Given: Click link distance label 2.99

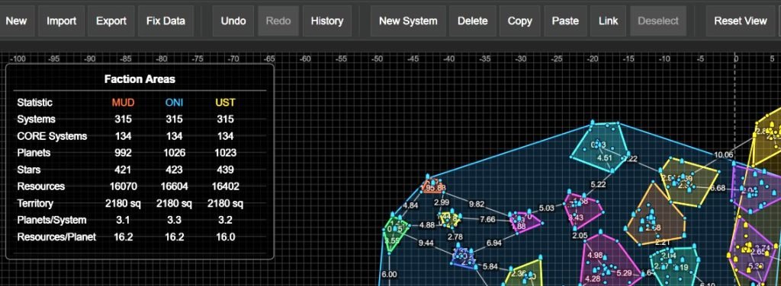Looking at the screenshot, I should [x=442, y=202].
